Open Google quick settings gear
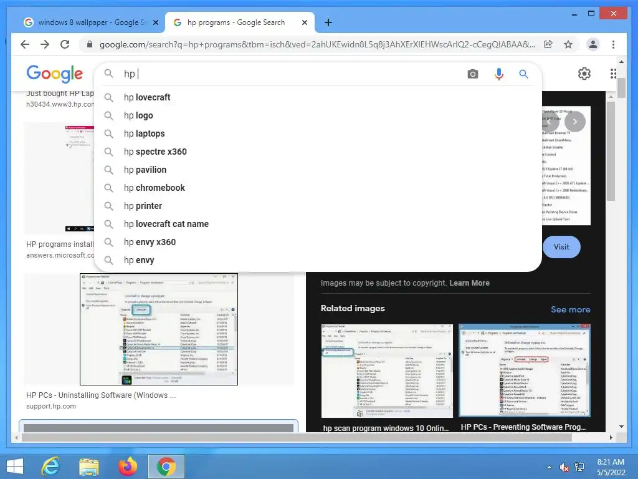The image size is (638, 479). click(x=584, y=74)
